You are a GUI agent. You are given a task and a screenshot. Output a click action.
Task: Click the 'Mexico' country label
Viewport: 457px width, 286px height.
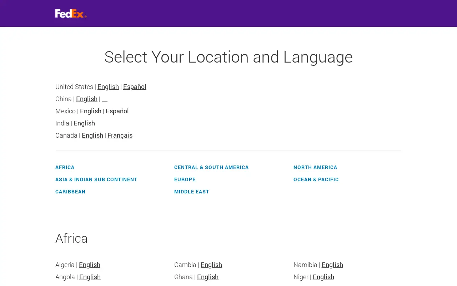pos(65,111)
